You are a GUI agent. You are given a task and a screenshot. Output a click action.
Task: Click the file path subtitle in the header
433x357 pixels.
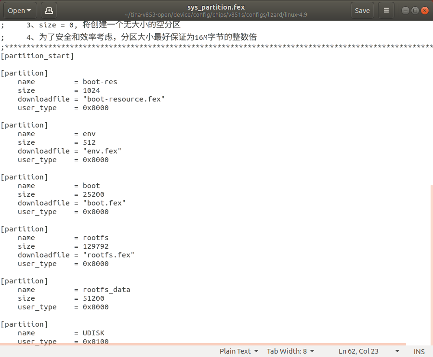[216, 14]
